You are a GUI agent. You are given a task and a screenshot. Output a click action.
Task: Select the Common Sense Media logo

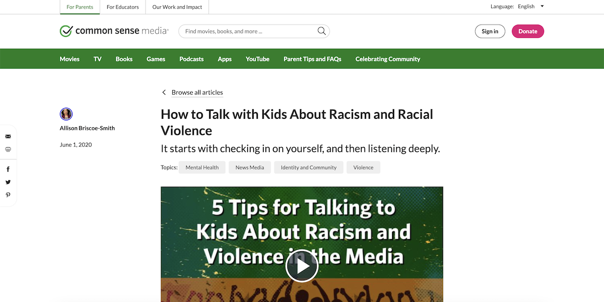point(113,31)
